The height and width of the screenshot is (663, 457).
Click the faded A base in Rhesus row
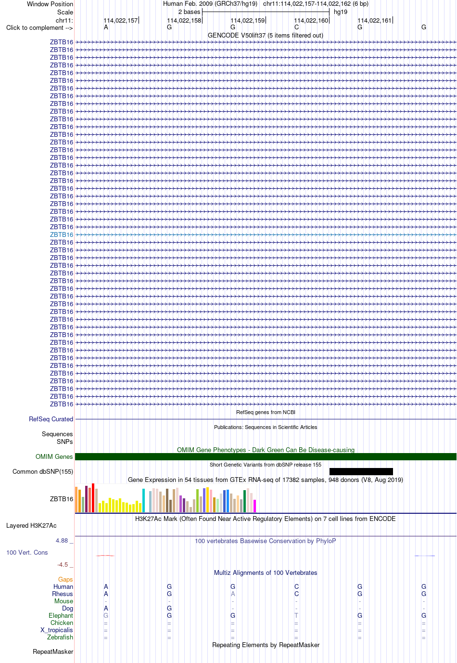233,594
